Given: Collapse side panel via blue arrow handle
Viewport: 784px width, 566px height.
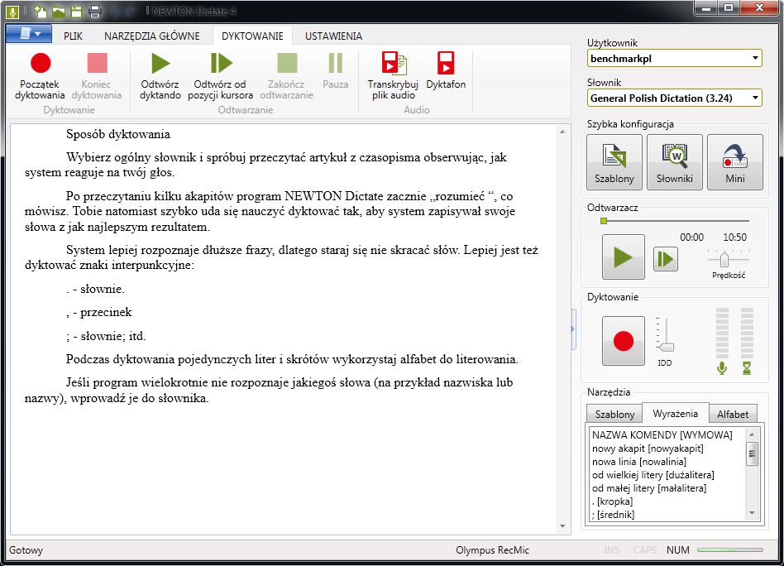Looking at the screenshot, I should click(x=573, y=329).
